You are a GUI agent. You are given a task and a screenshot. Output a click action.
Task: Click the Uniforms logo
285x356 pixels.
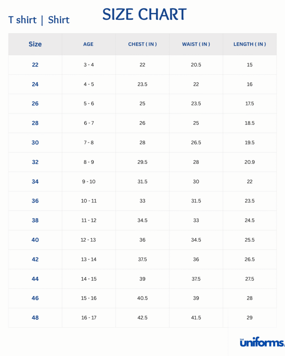(x=262, y=342)
